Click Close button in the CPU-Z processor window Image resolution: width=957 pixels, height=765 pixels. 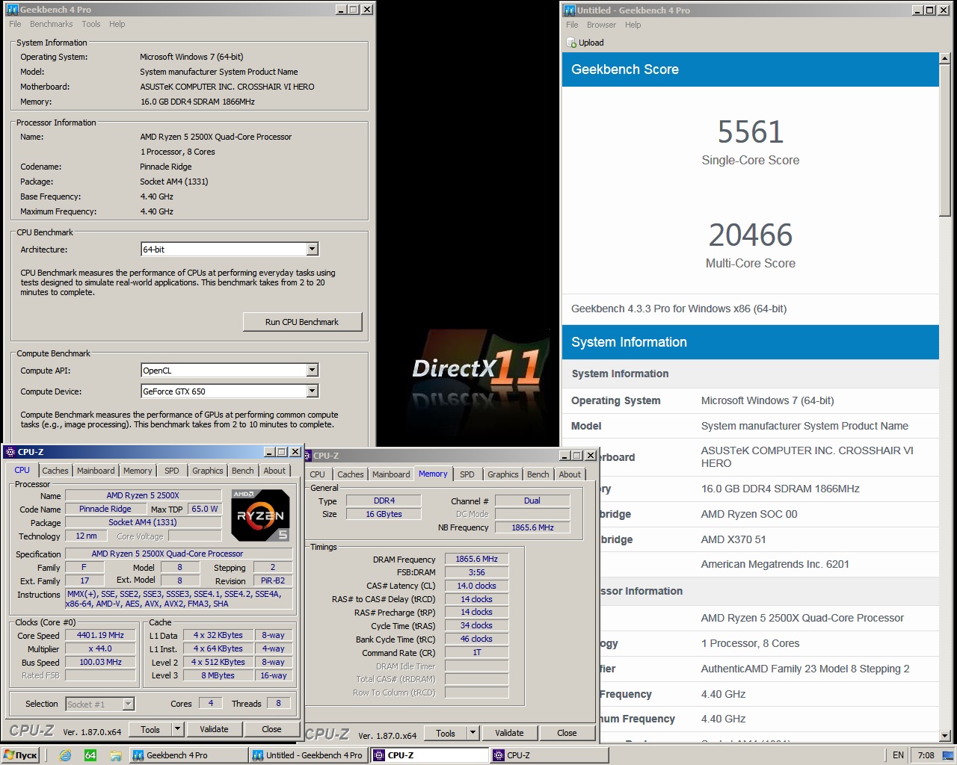(271, 729)
